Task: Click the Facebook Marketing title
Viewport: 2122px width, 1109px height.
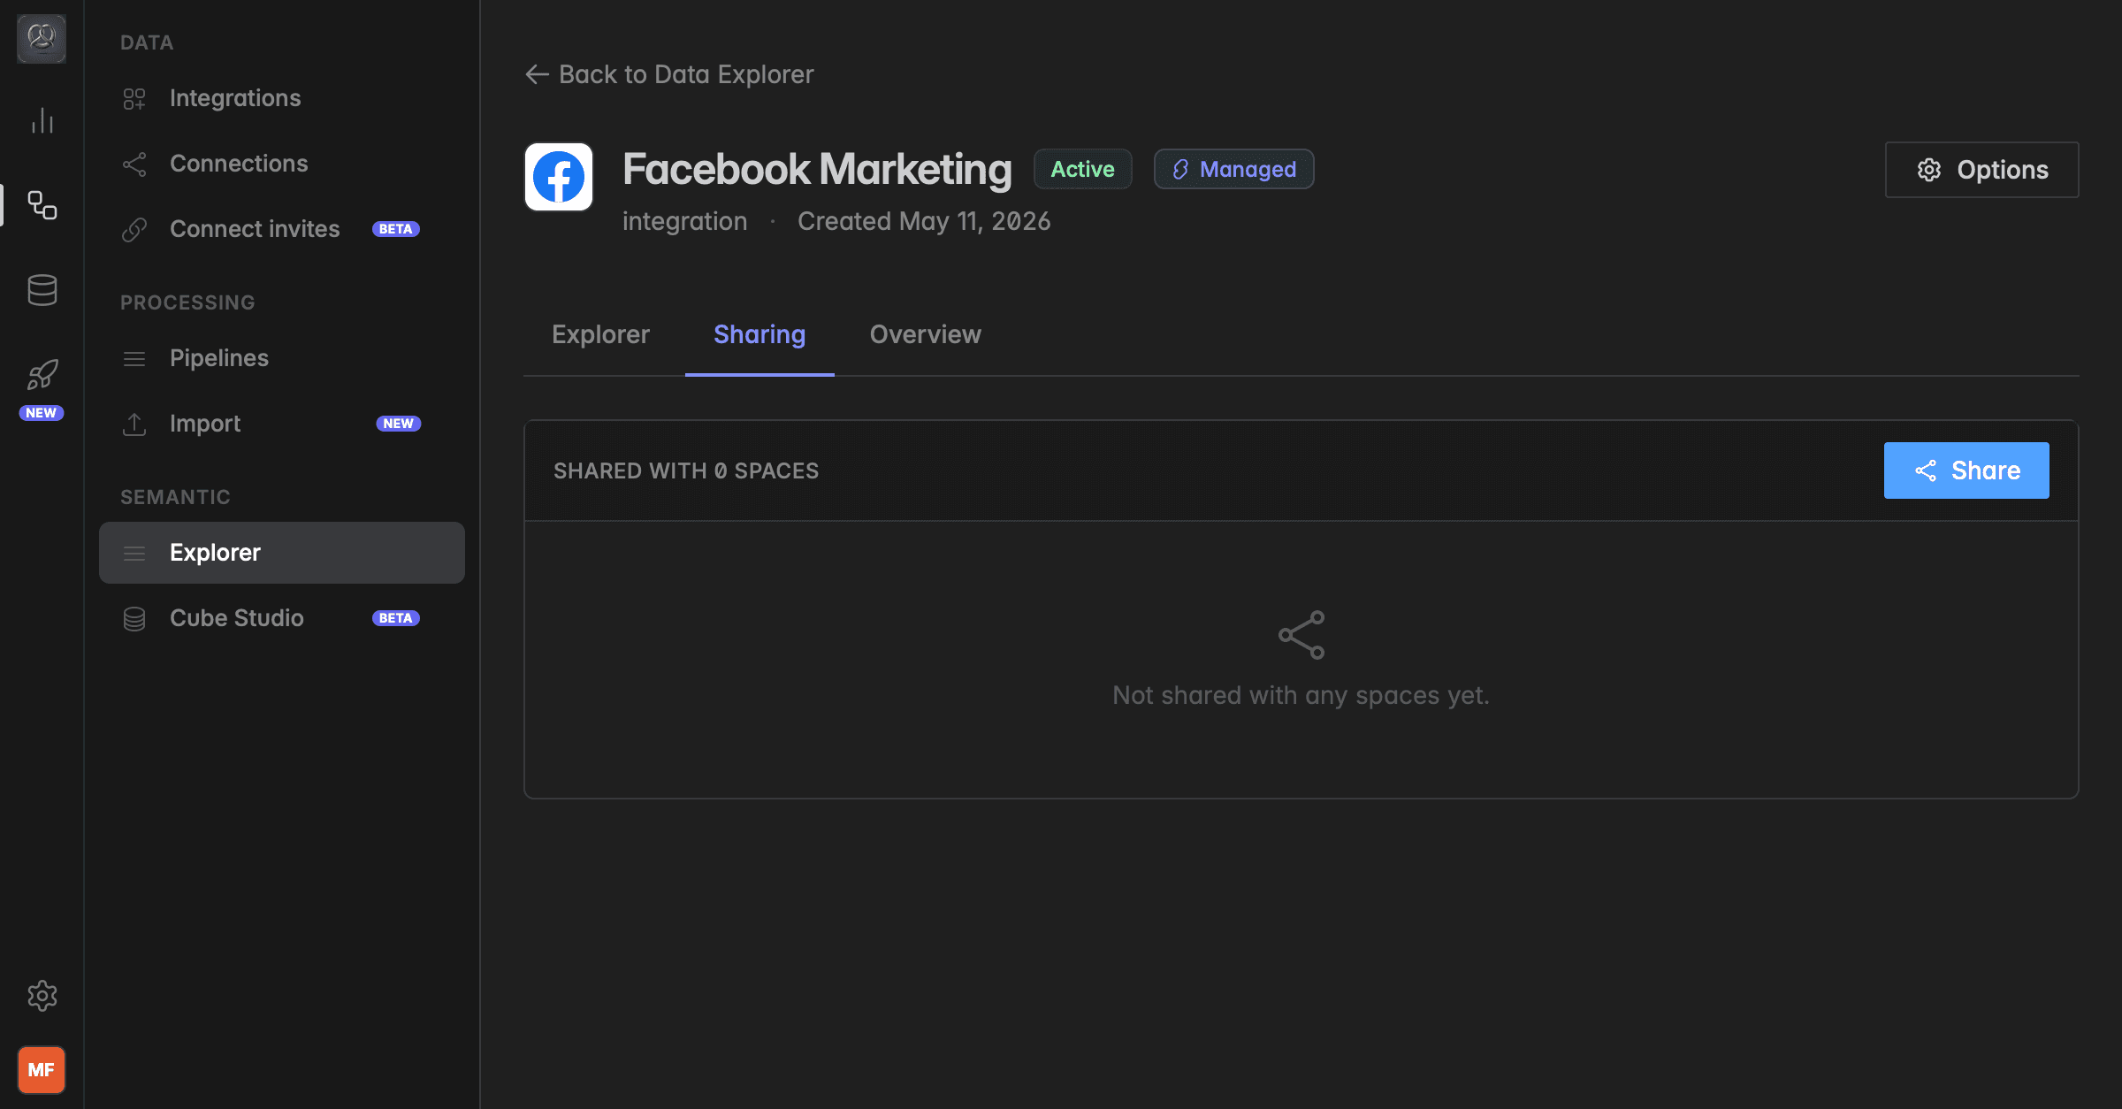Action: coord(817,169)
